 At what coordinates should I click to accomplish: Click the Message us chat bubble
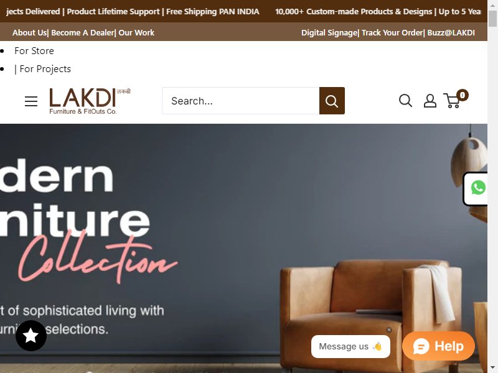350,346
